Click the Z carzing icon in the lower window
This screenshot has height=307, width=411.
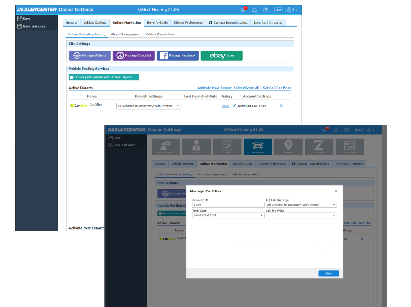point(319,147)
